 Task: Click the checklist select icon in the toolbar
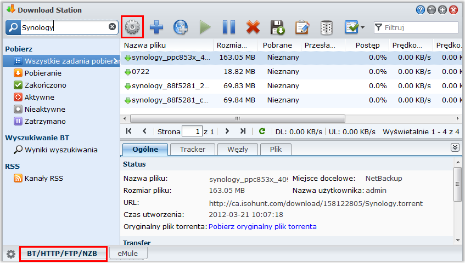(351, 27)
